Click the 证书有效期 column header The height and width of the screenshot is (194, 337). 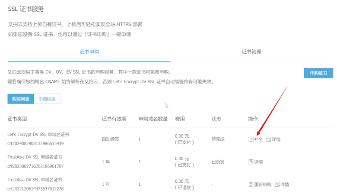point(114,119)
